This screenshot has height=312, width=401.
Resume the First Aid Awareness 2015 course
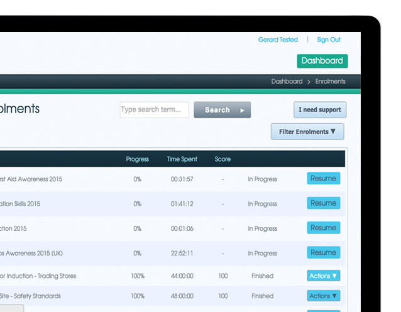[x=323, y=179]
